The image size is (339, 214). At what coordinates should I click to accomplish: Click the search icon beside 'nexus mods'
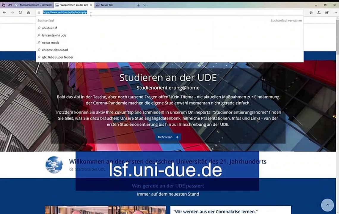click(39, 43)
